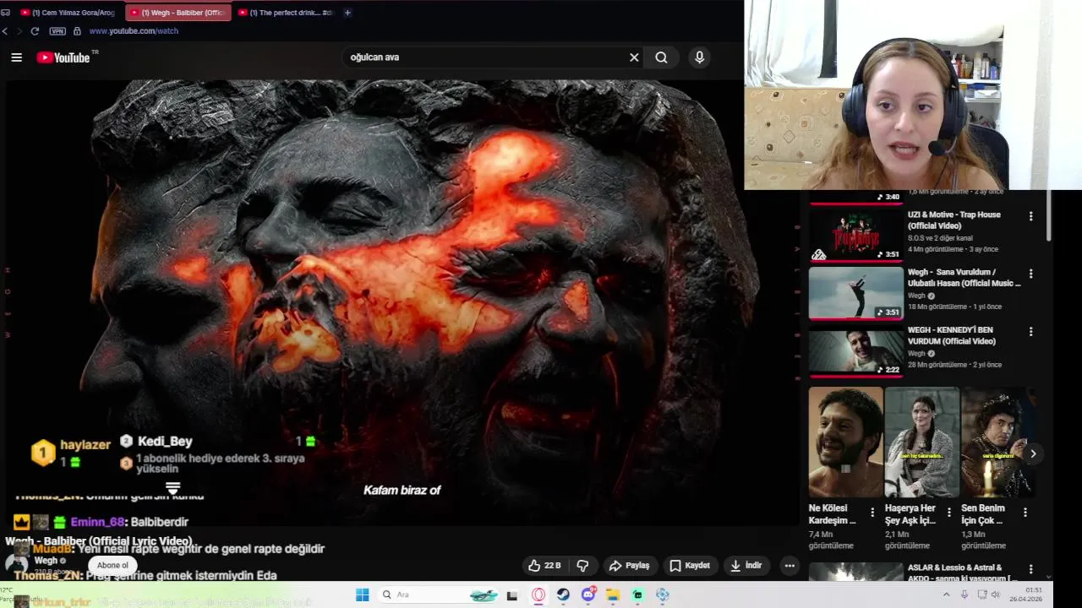Go forward with the browser forward arrow

click(19, 31)
